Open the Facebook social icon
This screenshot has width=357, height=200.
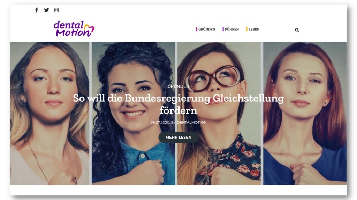pyautogui.click(x=36, y=10)
